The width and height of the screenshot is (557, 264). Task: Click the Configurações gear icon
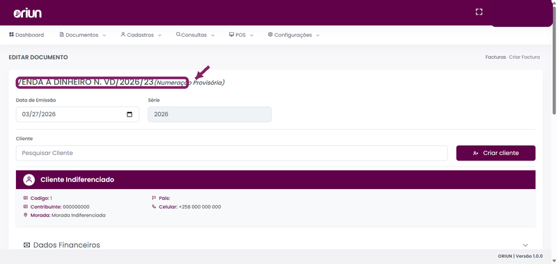270,34
